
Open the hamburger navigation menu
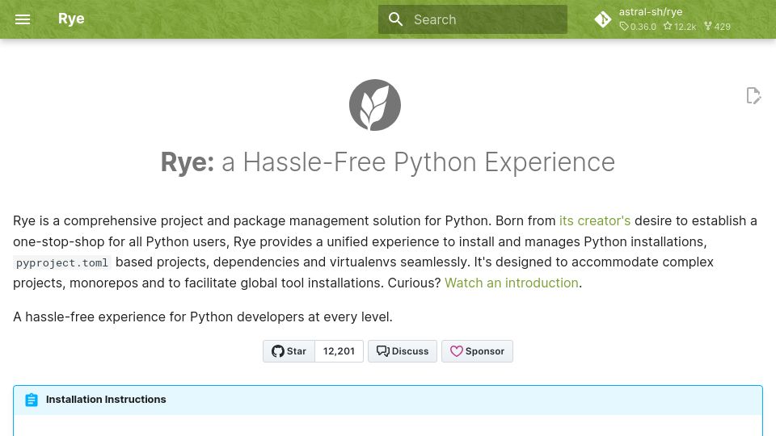point(23,19)
